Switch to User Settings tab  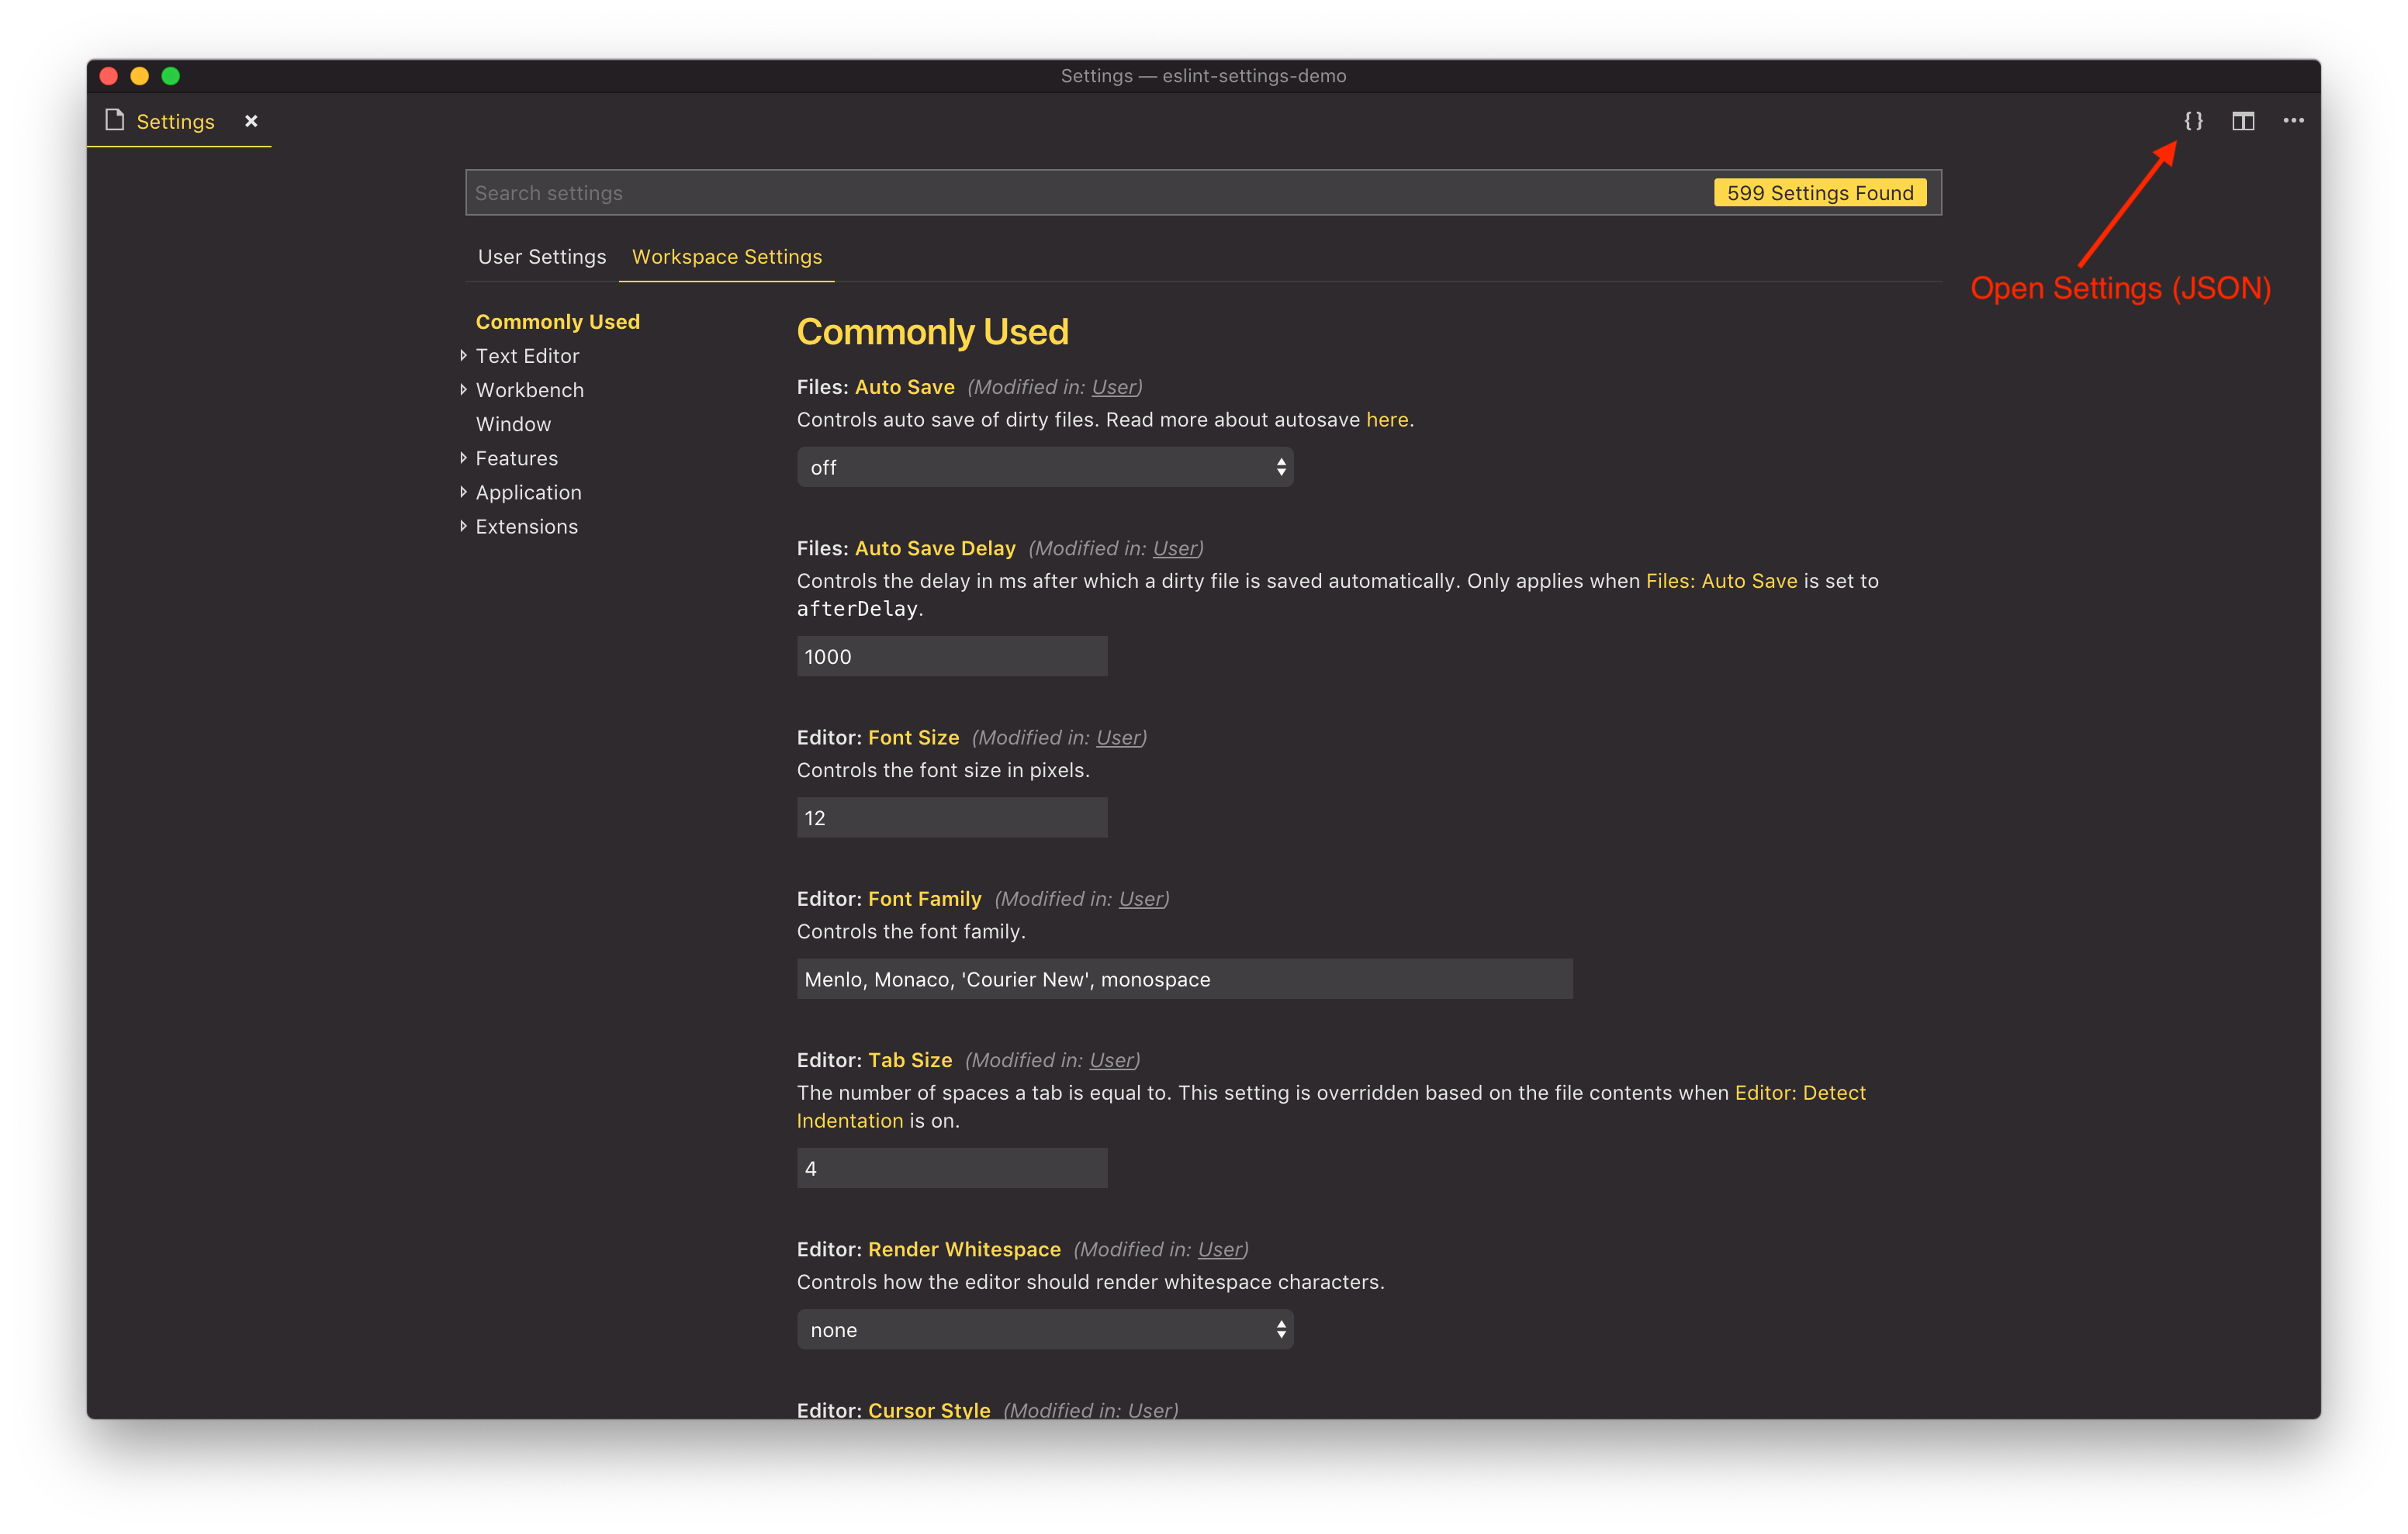click(541, 257)
